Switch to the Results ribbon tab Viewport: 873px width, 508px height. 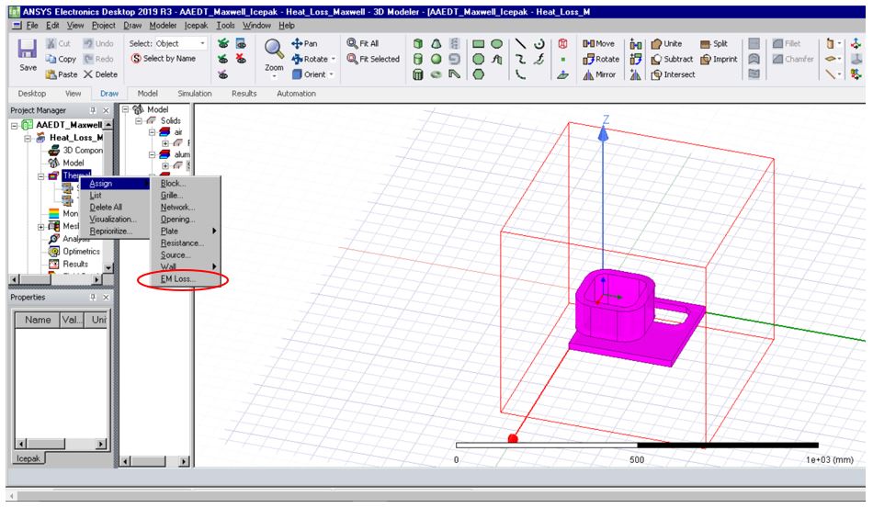click(244, 94)
